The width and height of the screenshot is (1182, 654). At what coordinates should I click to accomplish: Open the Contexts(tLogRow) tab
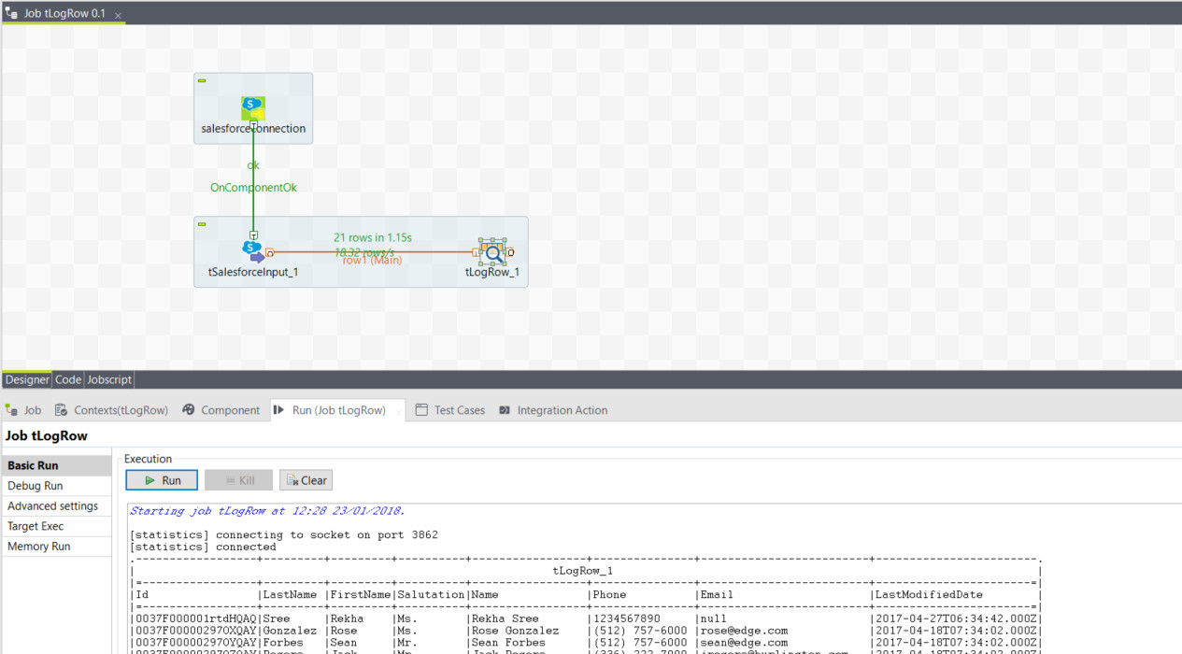pyautogui.click(x=111, y=410)
